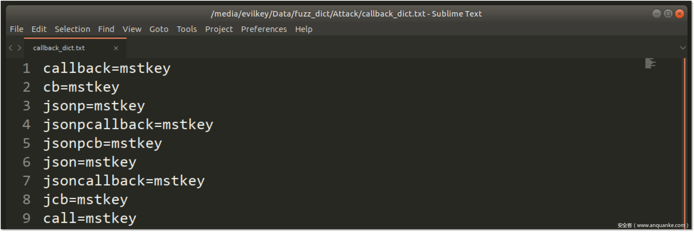Open the Preferences menu
694x232 pixels.
264,29
